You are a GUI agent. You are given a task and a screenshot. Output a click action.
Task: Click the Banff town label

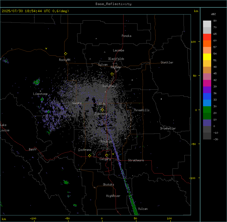[33, 149]
